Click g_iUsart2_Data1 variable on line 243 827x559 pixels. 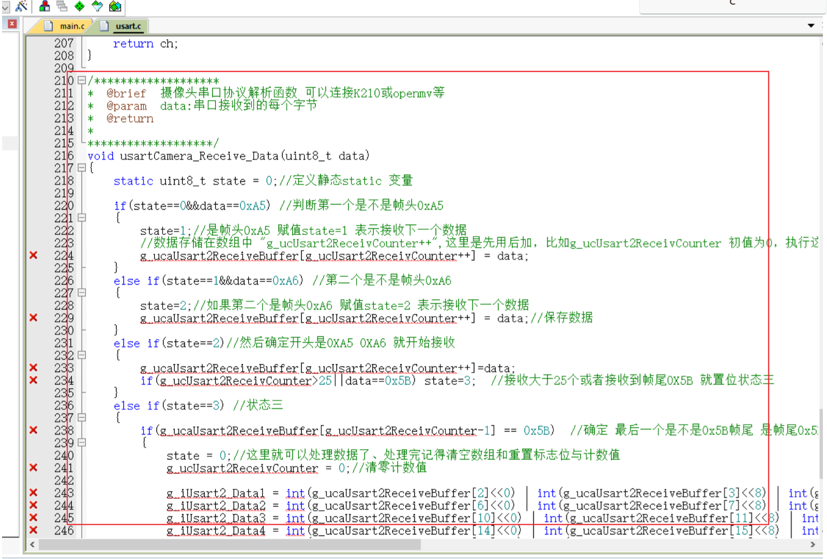click(216, 493)
